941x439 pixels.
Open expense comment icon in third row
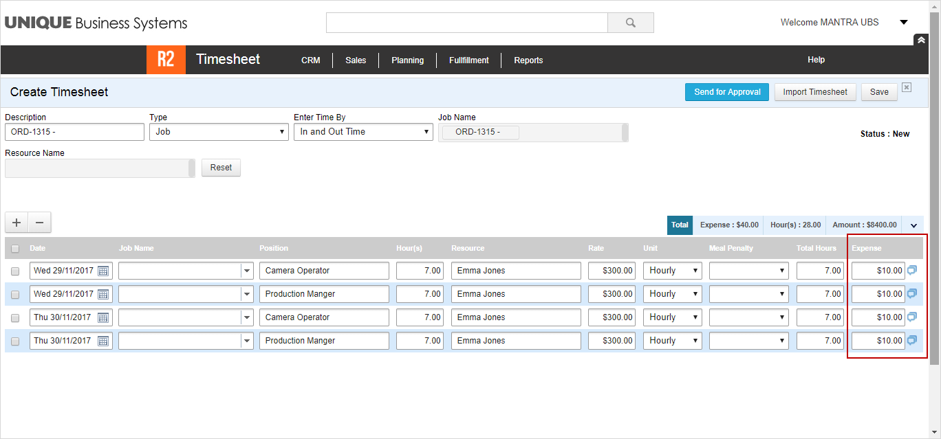point(912,317)
